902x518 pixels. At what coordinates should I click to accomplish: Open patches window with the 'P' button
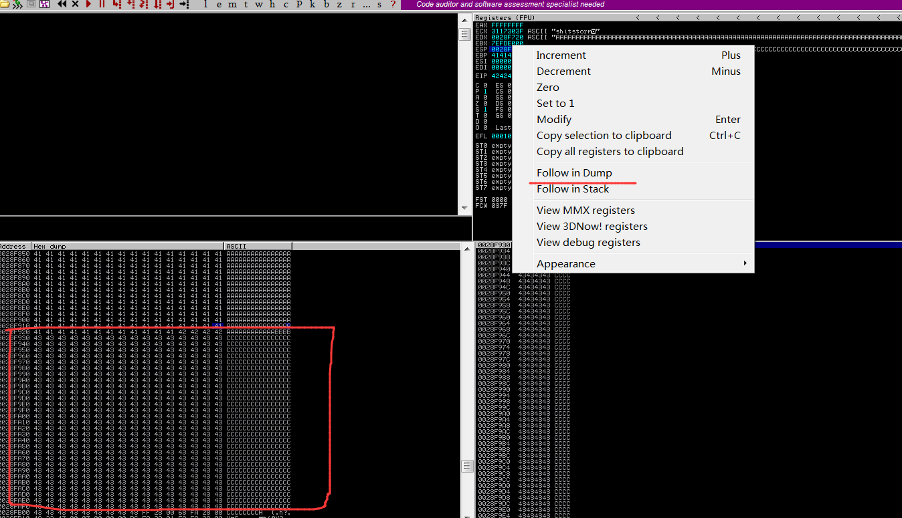[x=299, y=4]
